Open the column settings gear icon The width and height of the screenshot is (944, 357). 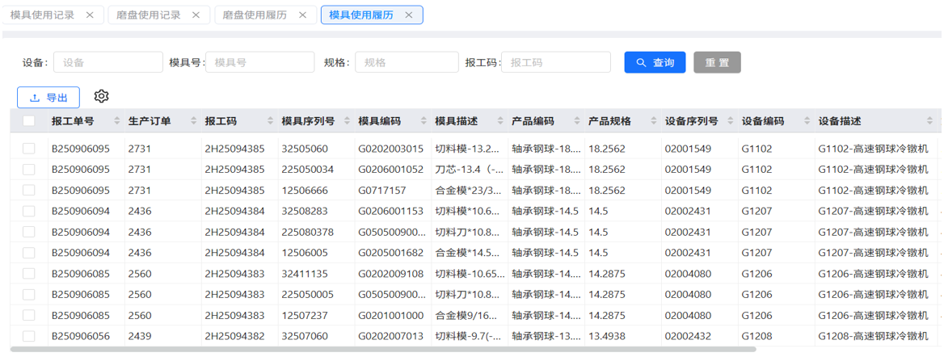(101, 96)
